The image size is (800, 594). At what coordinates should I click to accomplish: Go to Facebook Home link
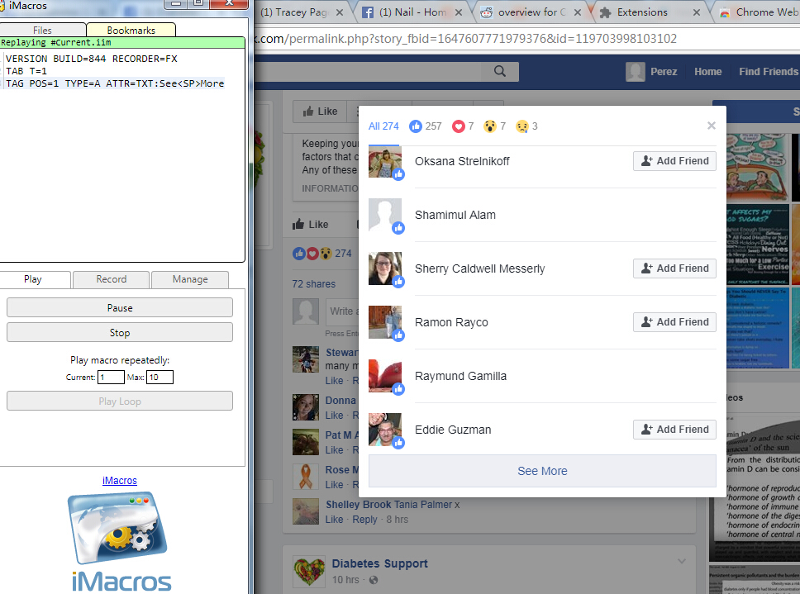pyautogui.click(x=707, y=71)
